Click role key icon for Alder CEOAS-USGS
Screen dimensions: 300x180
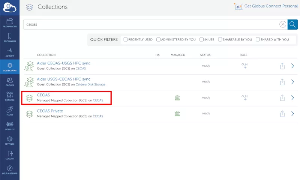244,66
